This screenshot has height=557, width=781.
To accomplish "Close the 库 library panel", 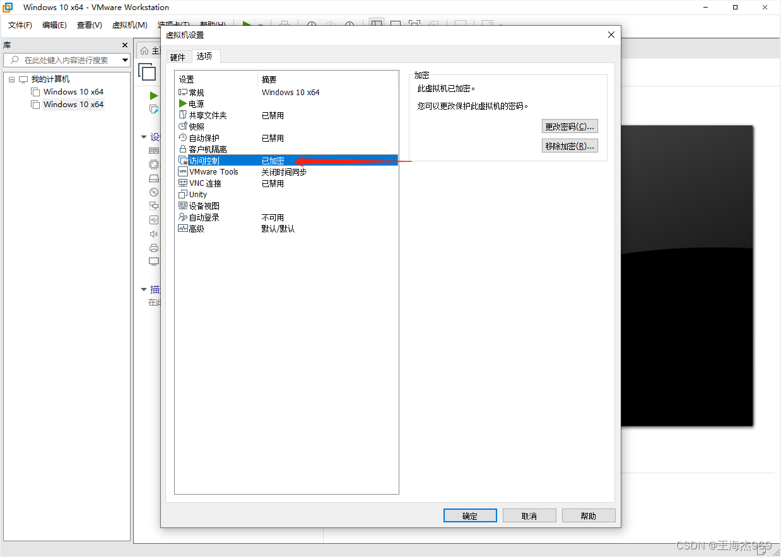I will tap(125, 45).
